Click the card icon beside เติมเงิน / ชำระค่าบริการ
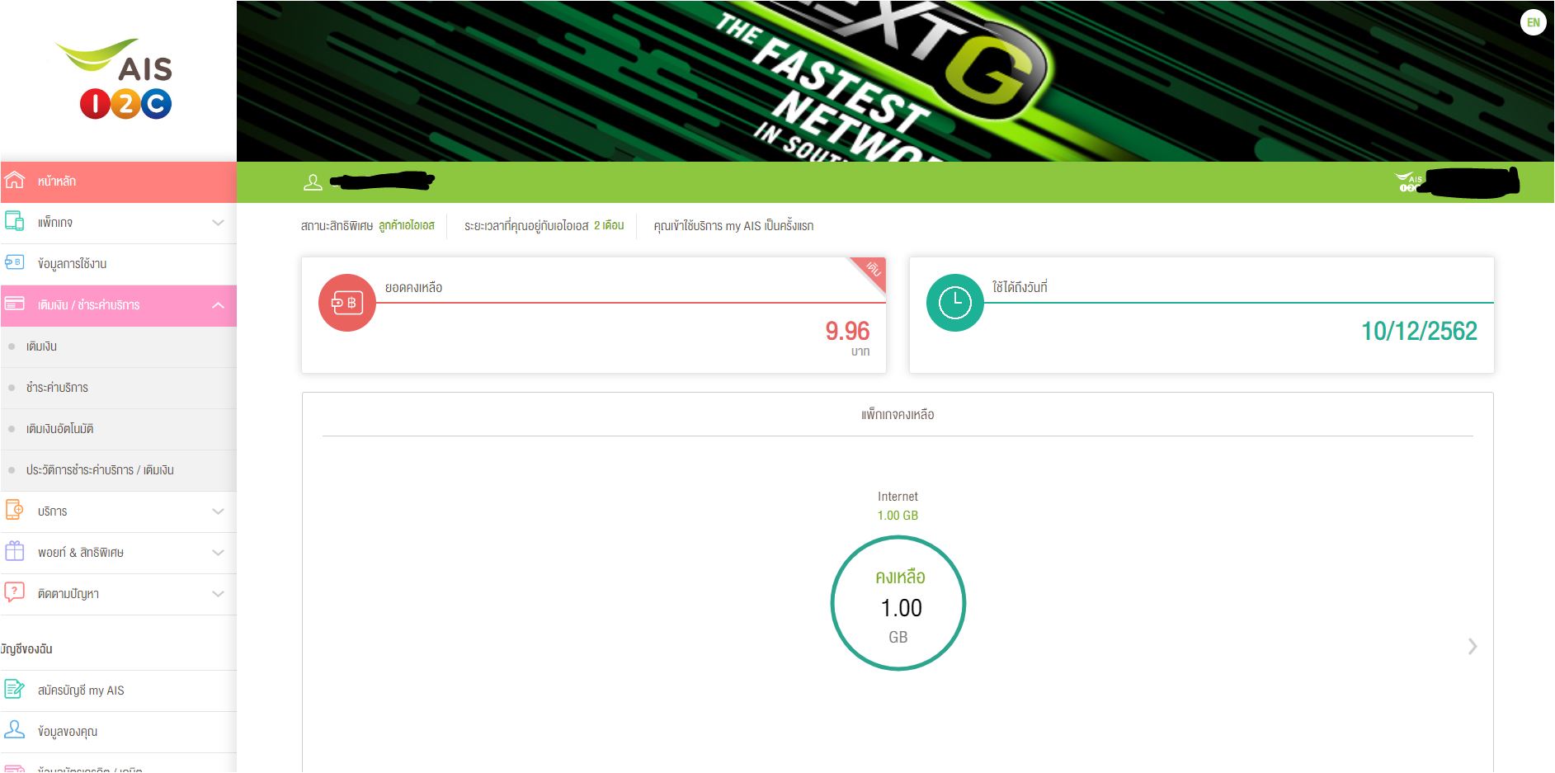 click(15, 304)
